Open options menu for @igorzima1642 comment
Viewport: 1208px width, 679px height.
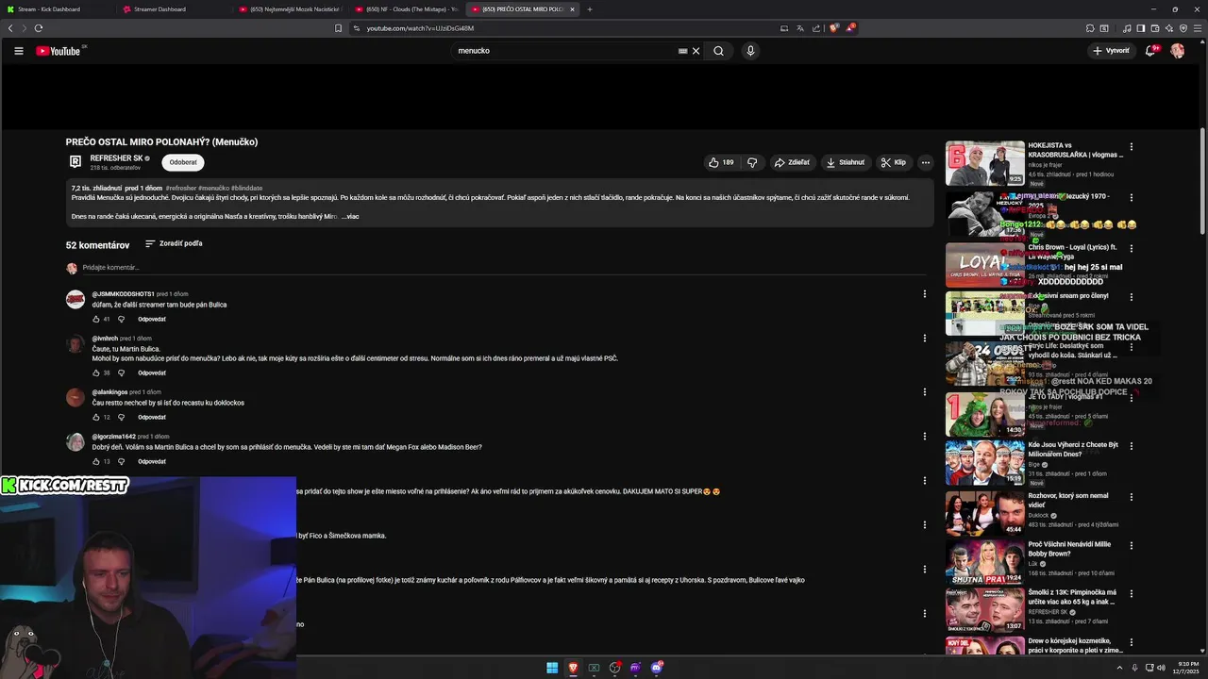(924, 436)
